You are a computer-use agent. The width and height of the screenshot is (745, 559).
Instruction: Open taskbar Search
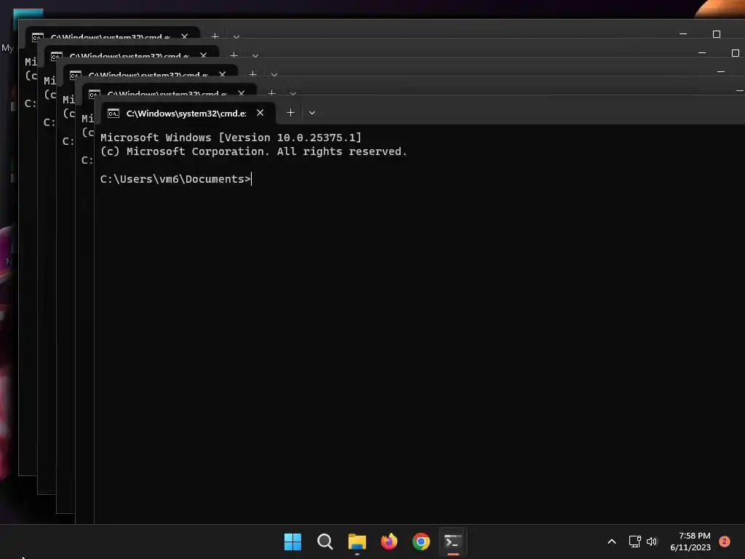325,542
